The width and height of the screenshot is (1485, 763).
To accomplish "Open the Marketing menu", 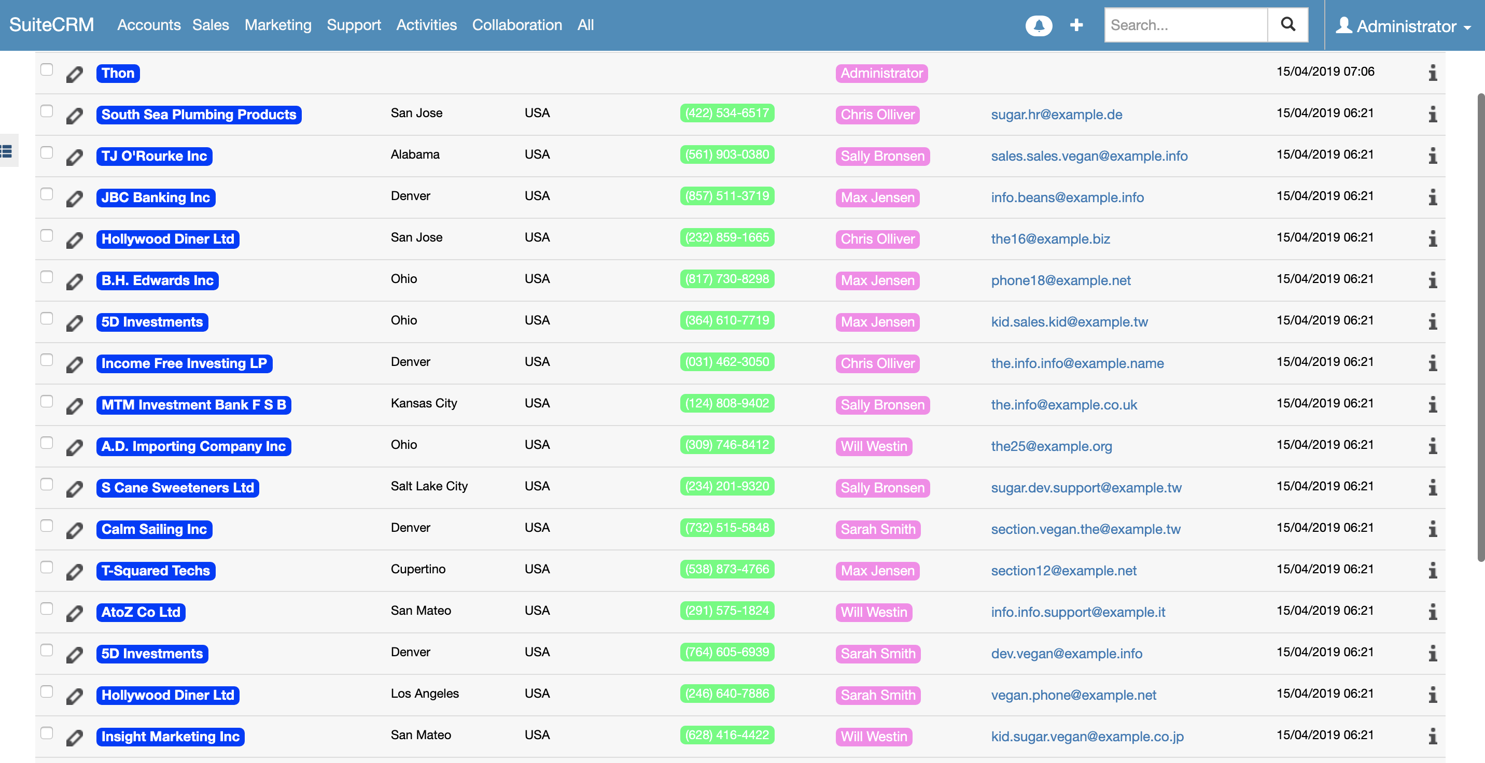I will click(278, 25).
